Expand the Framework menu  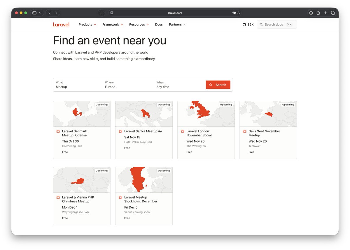pyautogui.click(x=113, y=25)
